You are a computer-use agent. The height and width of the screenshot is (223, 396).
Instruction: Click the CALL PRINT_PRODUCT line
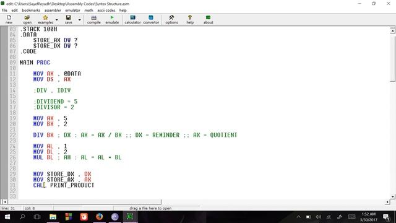(x=64, y=185)
